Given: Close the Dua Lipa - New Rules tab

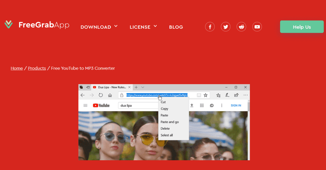Looking at the screenshot, I should 129,87.
